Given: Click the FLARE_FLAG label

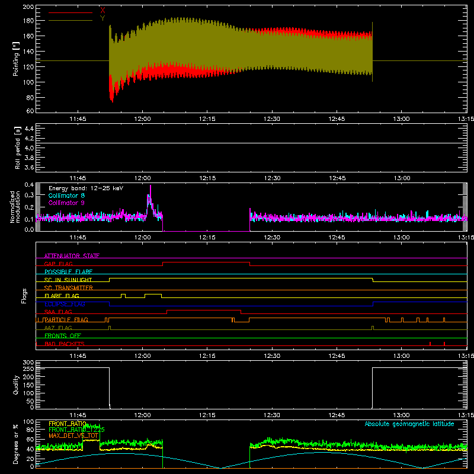Looking at the screenshot, I should pyautogui.click(x=62, y=296).
